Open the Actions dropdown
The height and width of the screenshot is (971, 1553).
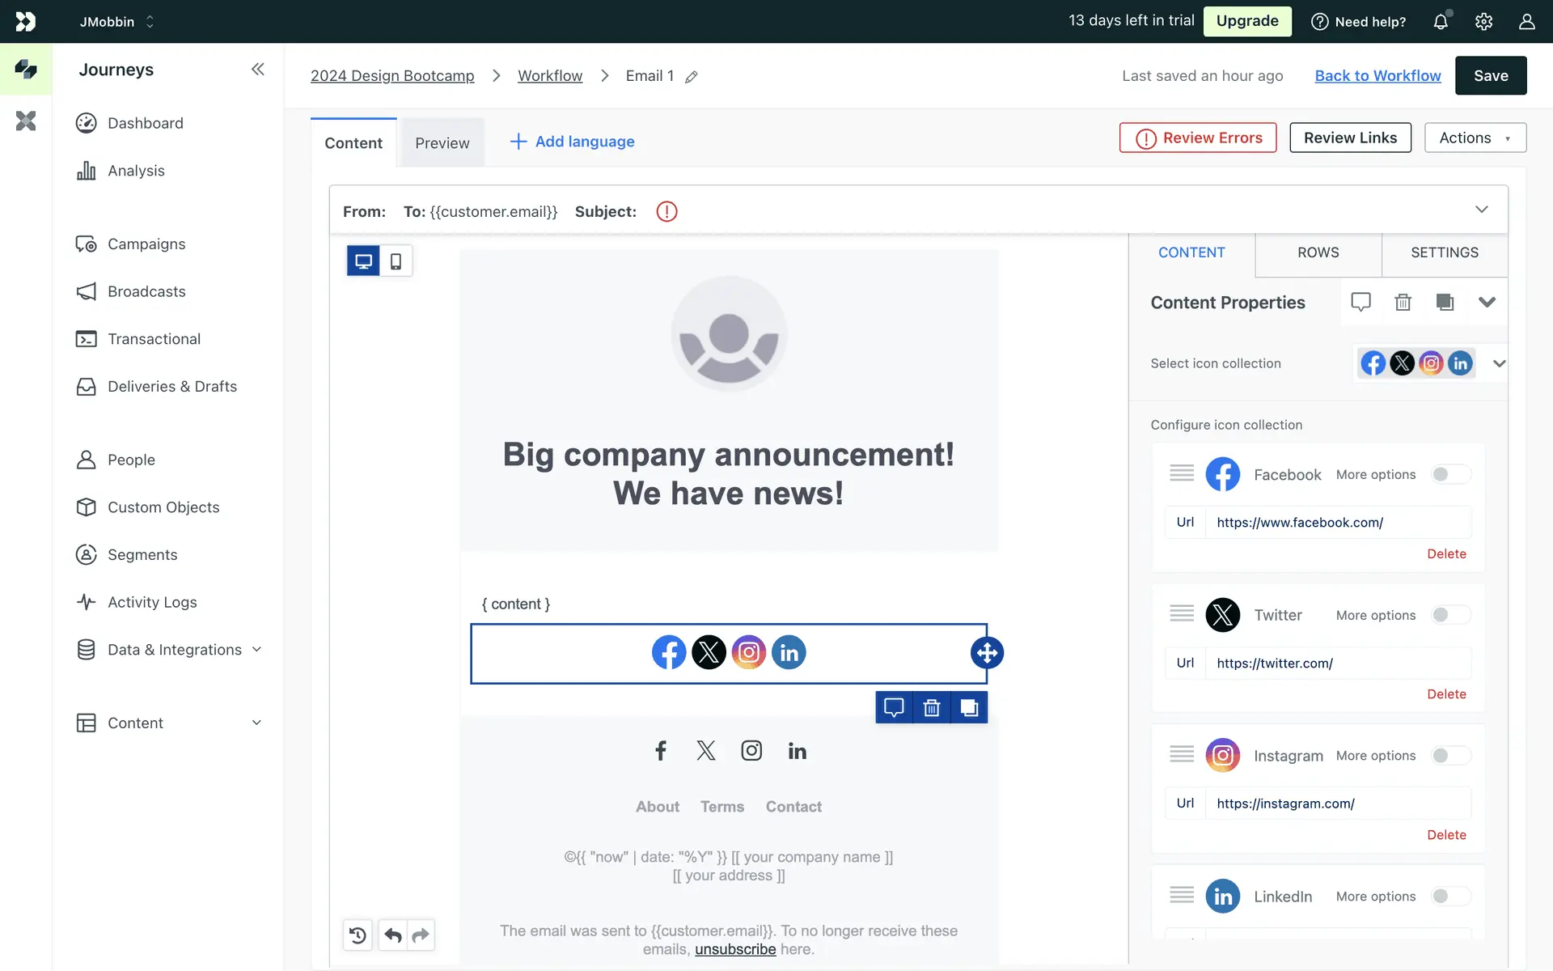pos(1475,138)
